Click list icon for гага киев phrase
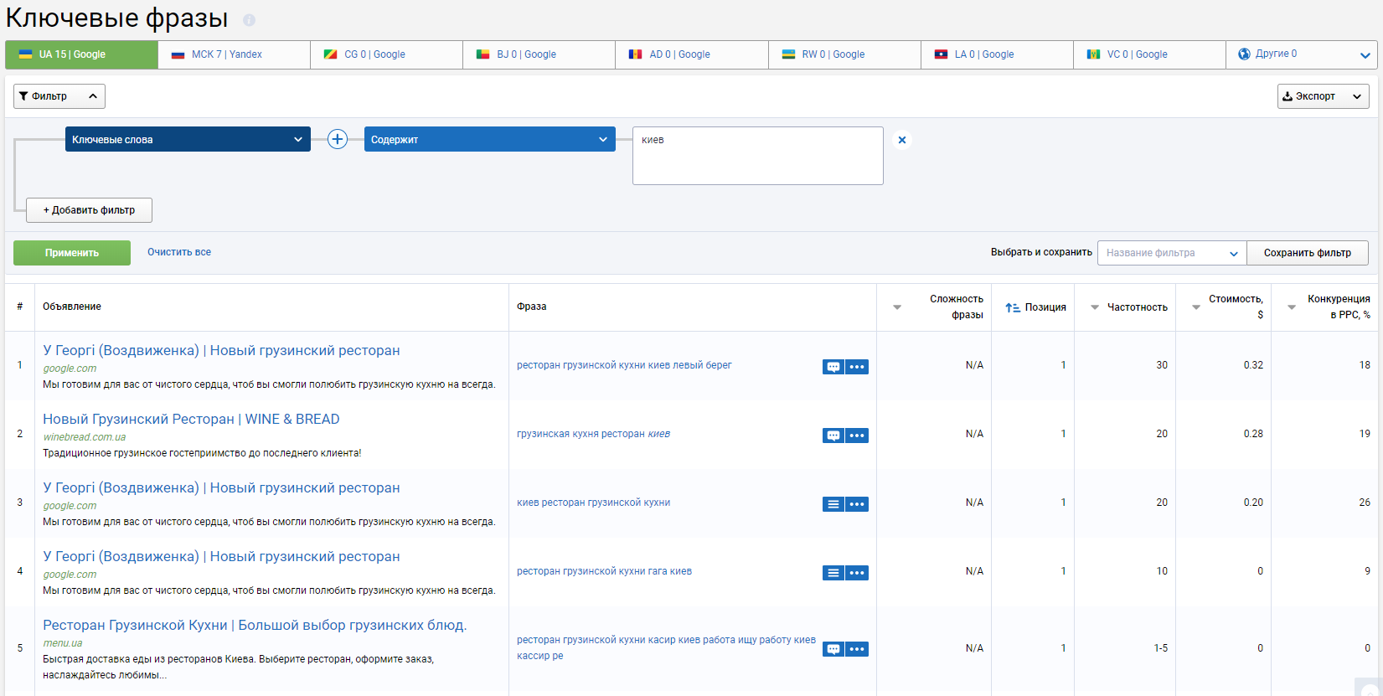The image size is (1383, 696). click(x=833, y=573)
